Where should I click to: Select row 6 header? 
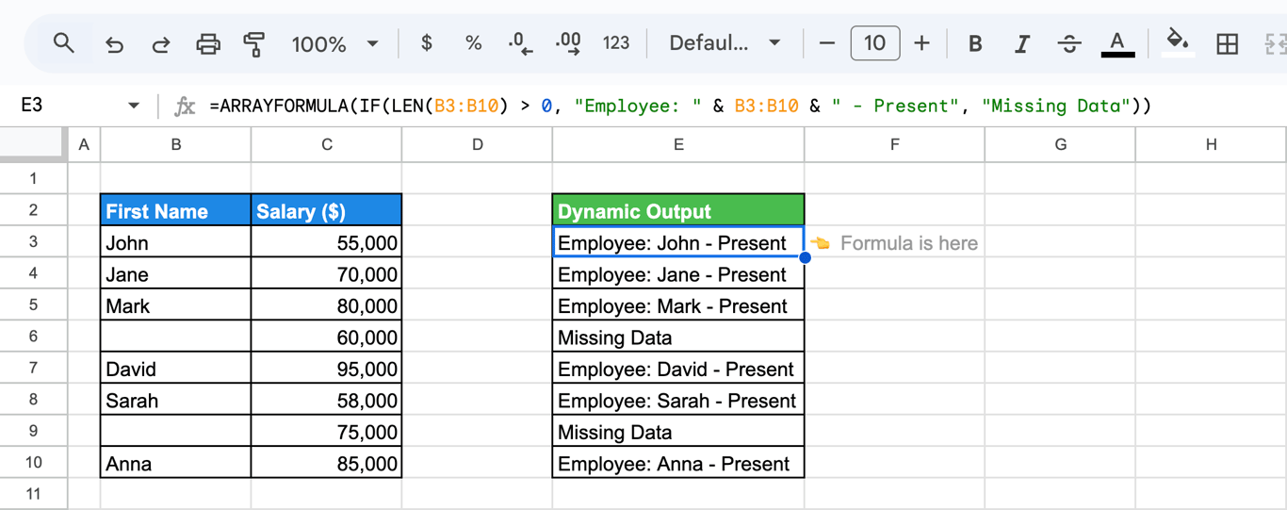tap(33, 337)
